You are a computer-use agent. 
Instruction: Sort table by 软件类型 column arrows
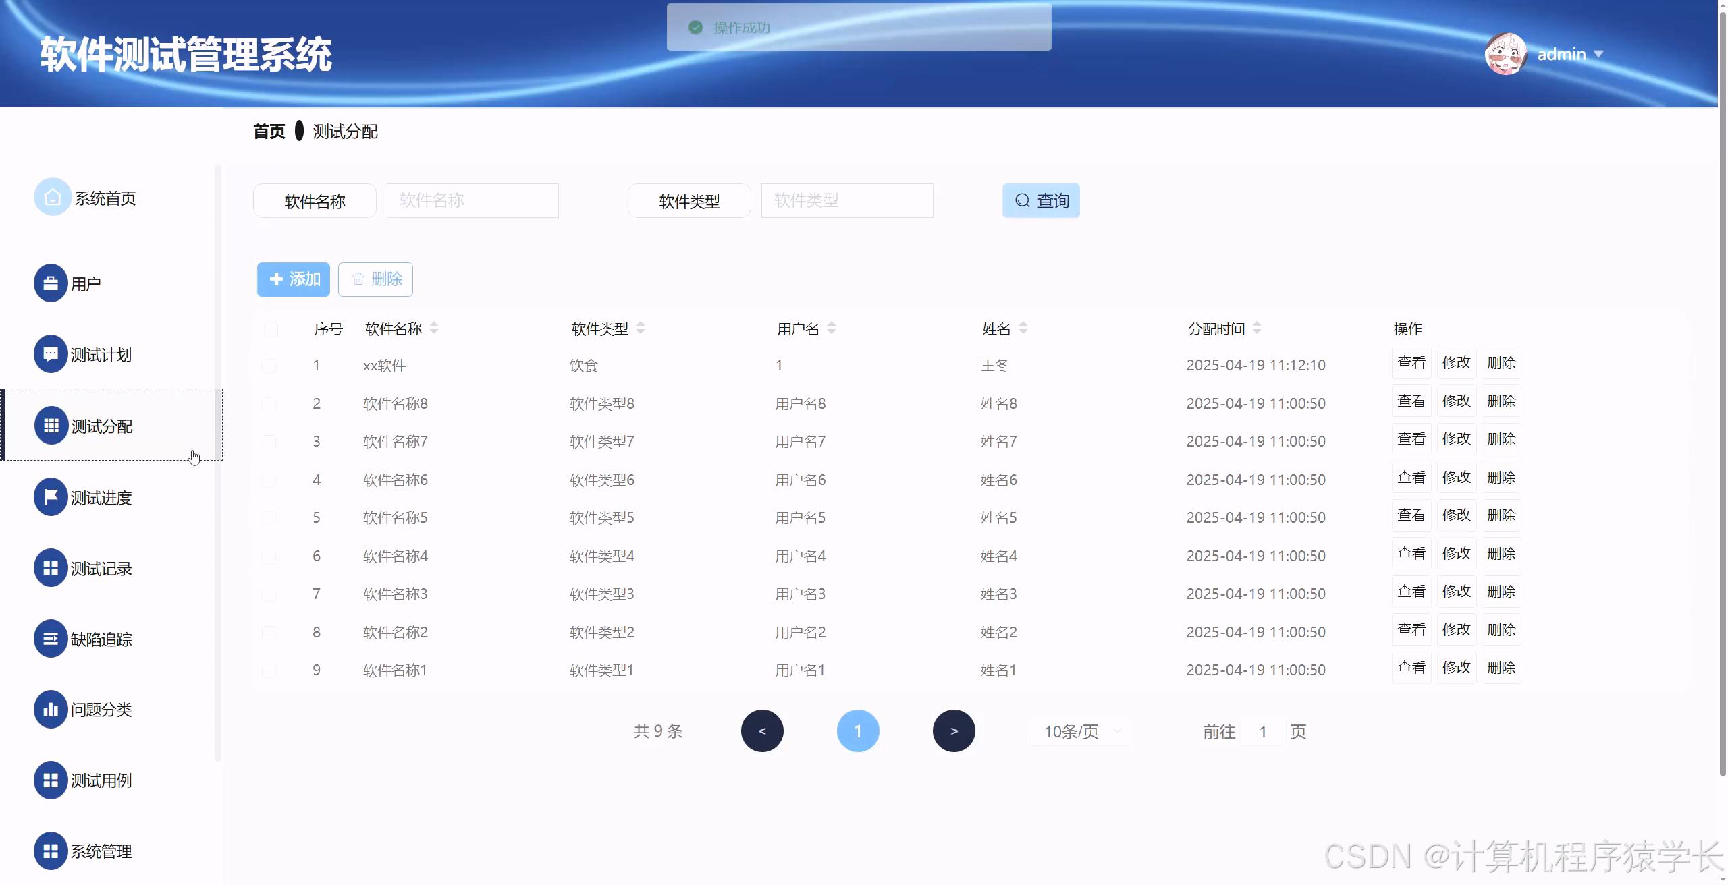[x=641, y=329]
